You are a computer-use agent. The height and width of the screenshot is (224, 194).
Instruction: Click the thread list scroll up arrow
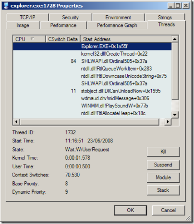175,39
